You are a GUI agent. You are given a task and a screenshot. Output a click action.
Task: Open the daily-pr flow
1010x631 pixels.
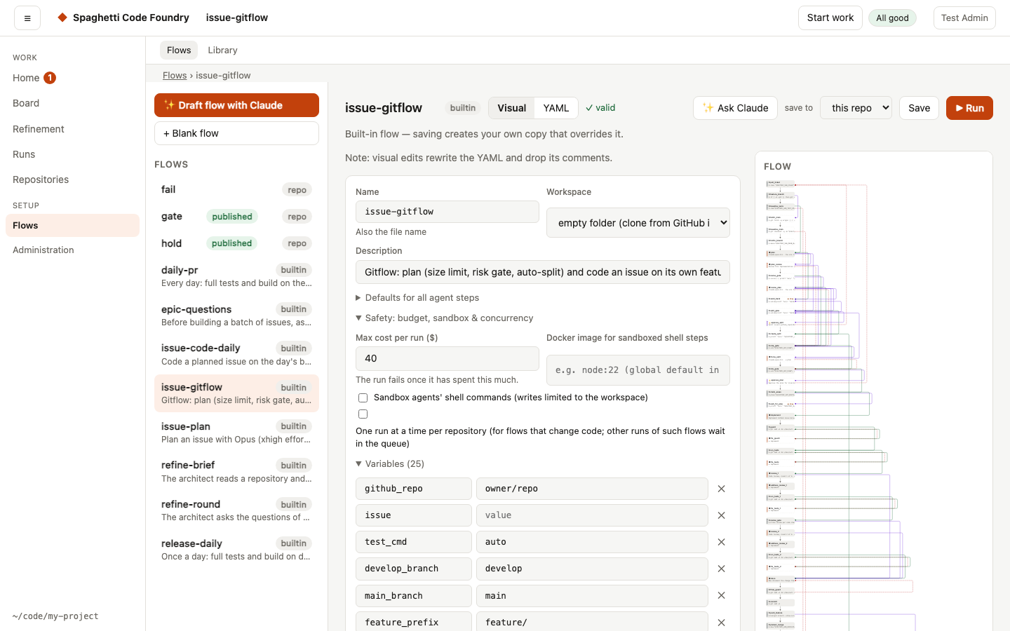[236, 276]
